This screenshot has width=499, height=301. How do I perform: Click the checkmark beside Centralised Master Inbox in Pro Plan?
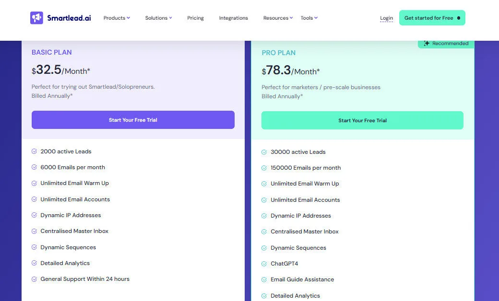click(x=264, y=232)
